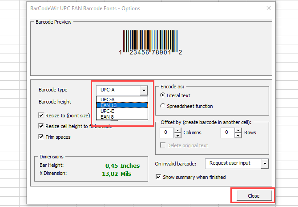Screen dimensions: 298x207
Task: Uncheck the Trim spaces checkbox
Action: point(41,137)
